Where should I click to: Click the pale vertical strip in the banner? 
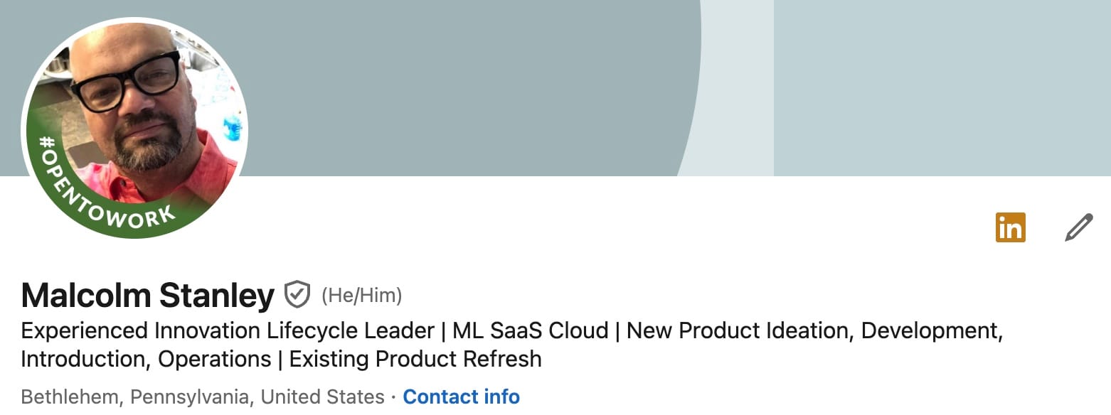[x=740, y=85]
